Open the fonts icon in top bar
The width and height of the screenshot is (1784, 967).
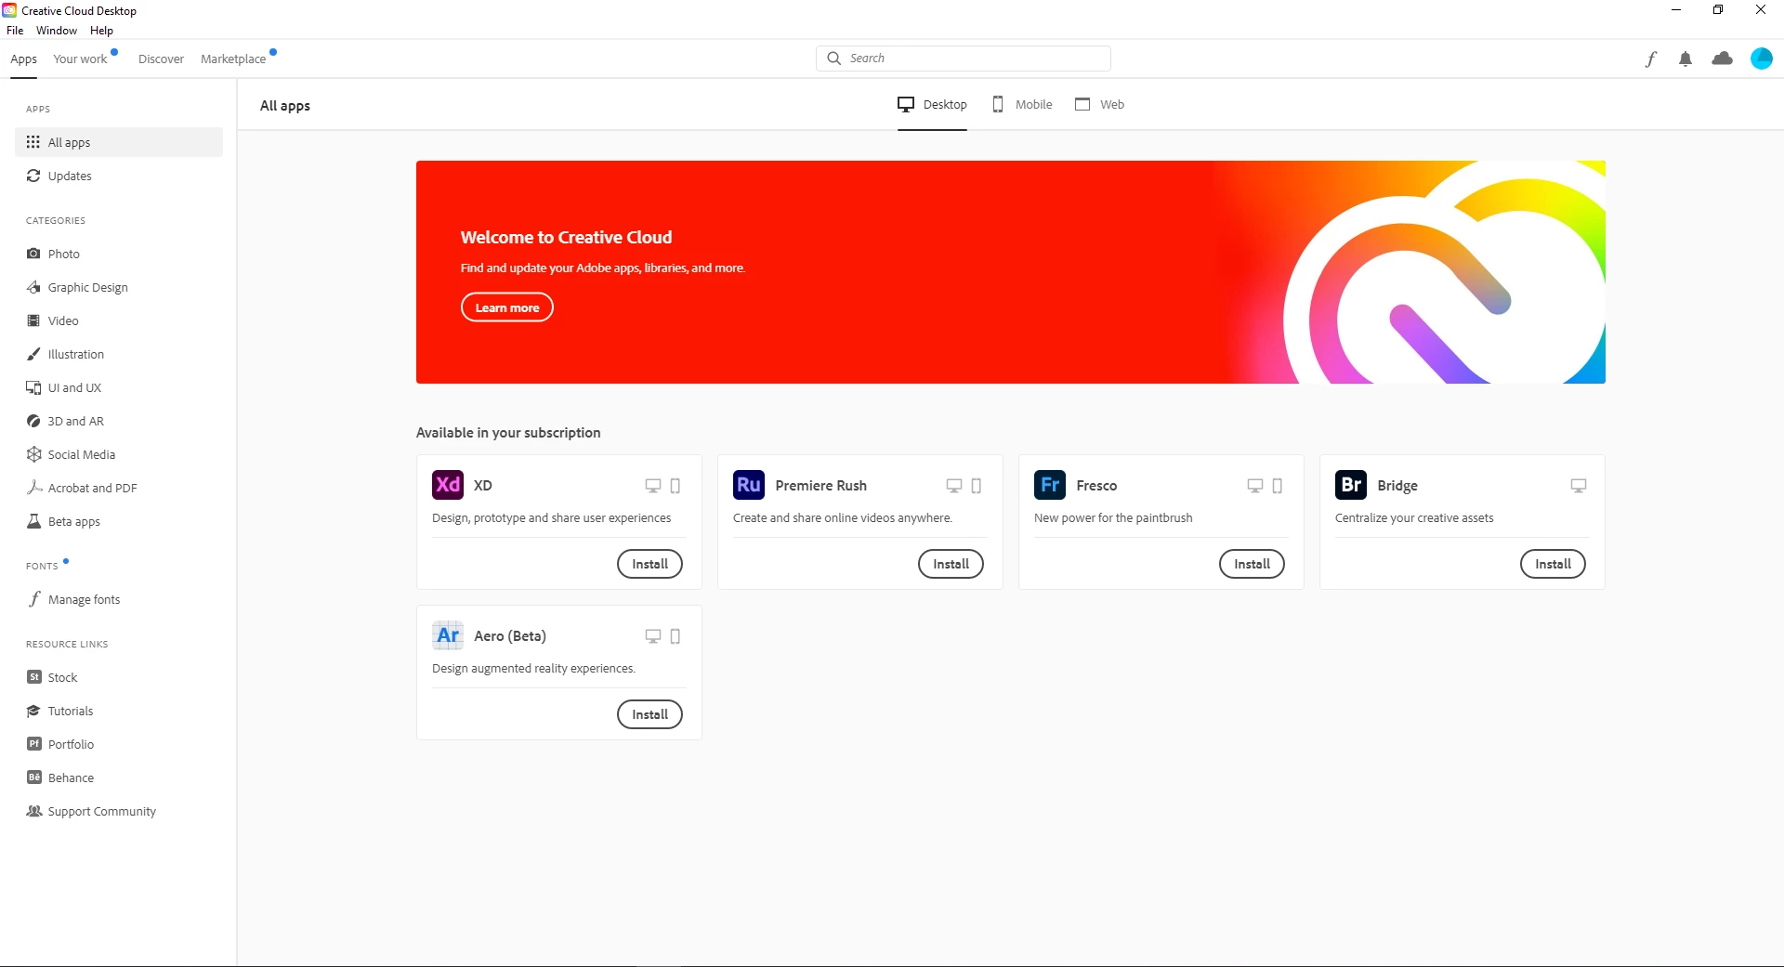click(1651, 59)
